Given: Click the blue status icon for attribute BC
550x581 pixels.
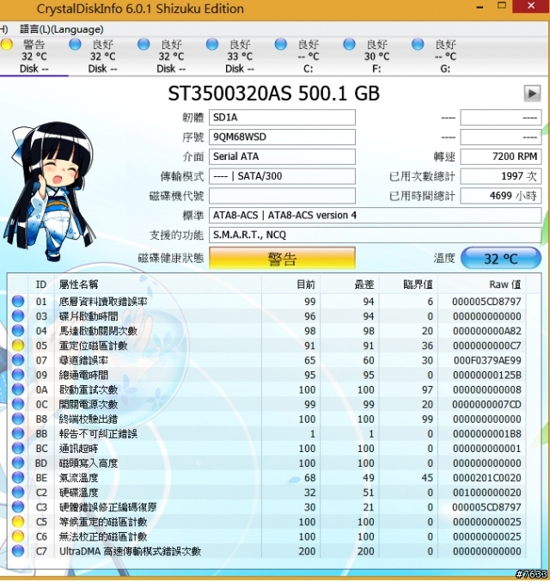Looking at the screenshot, I should (18, 448).
